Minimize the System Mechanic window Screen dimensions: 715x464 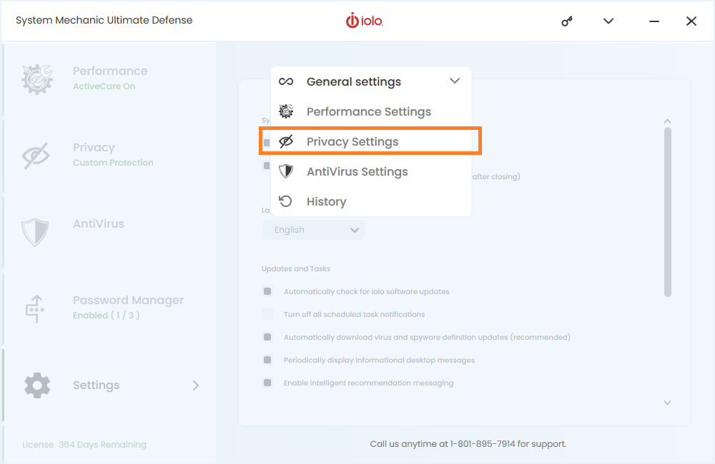click(x=654, y=21)
